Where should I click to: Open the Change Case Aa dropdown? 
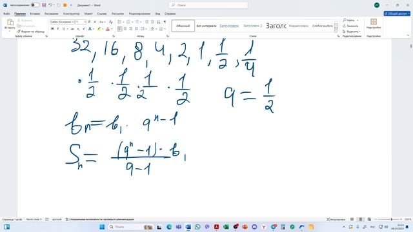pyautogui.click(x=102, y=22)
